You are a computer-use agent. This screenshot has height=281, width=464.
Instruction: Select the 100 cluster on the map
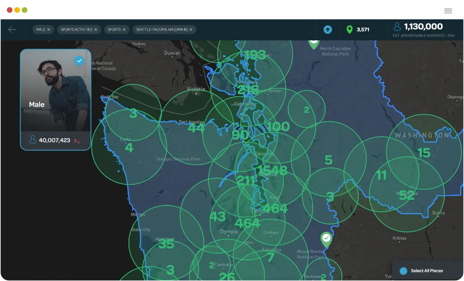click(x=278, y=127)
